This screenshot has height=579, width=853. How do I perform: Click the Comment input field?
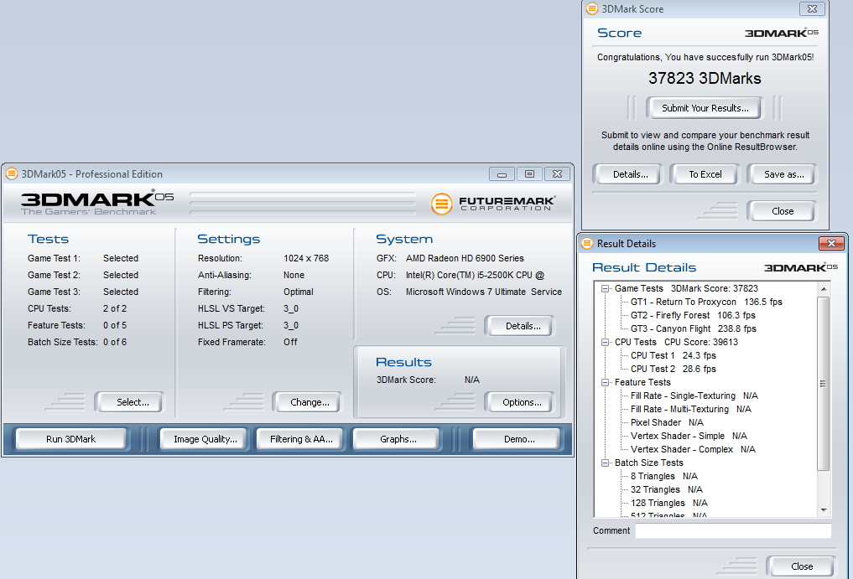point(733,530)
